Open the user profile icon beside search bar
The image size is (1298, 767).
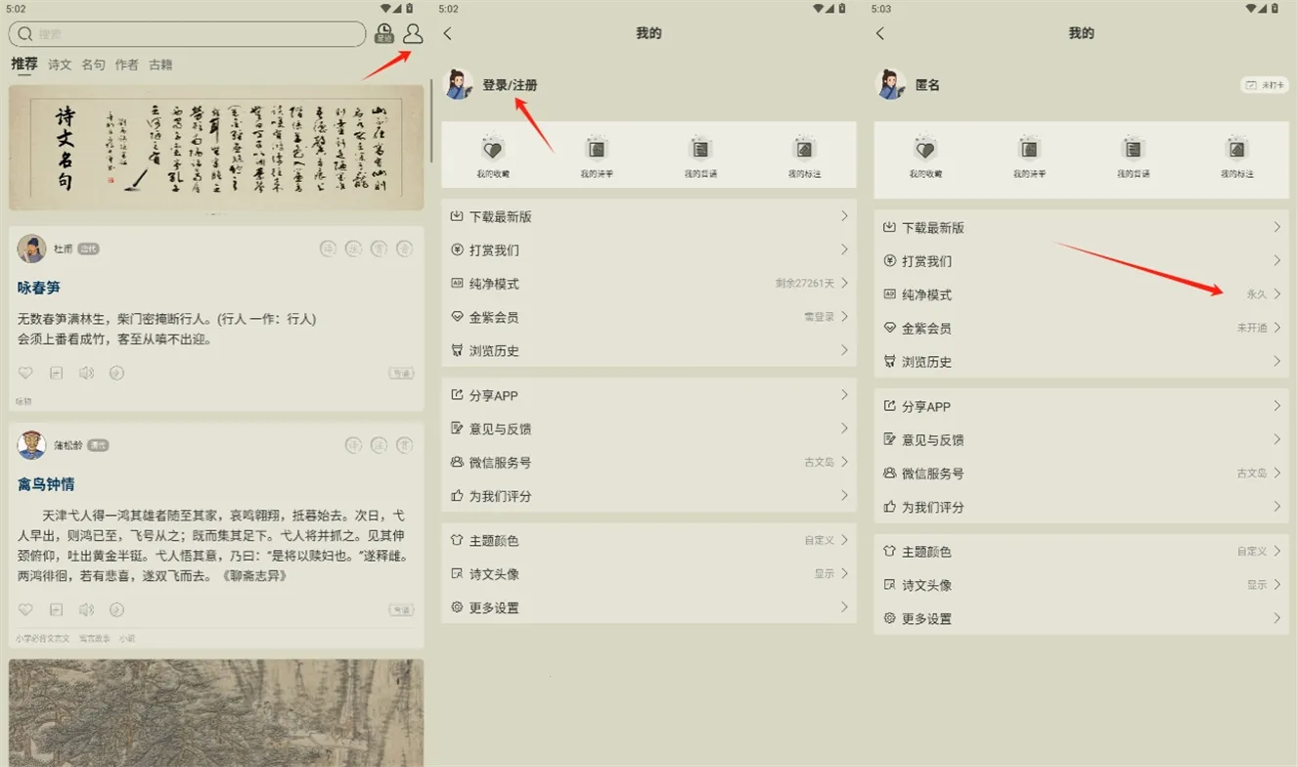pos(413,34)
